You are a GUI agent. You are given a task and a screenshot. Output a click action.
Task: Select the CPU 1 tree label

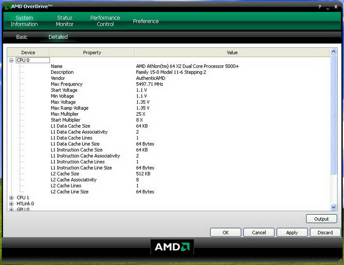click(23, 198)
